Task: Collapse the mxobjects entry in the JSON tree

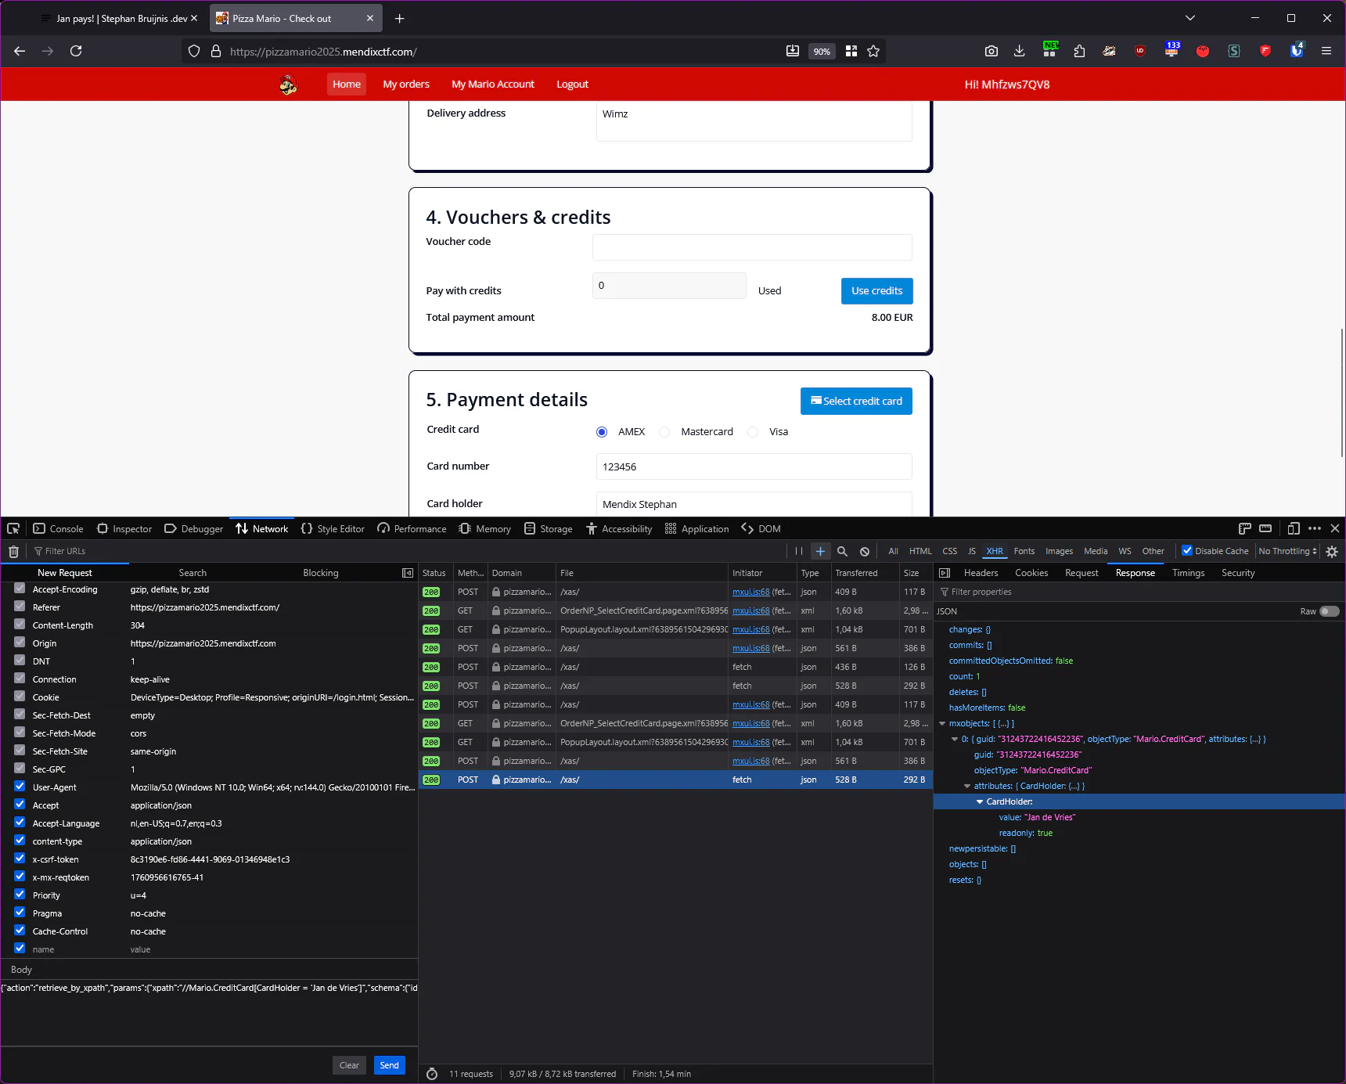Action: coord(943,723)
